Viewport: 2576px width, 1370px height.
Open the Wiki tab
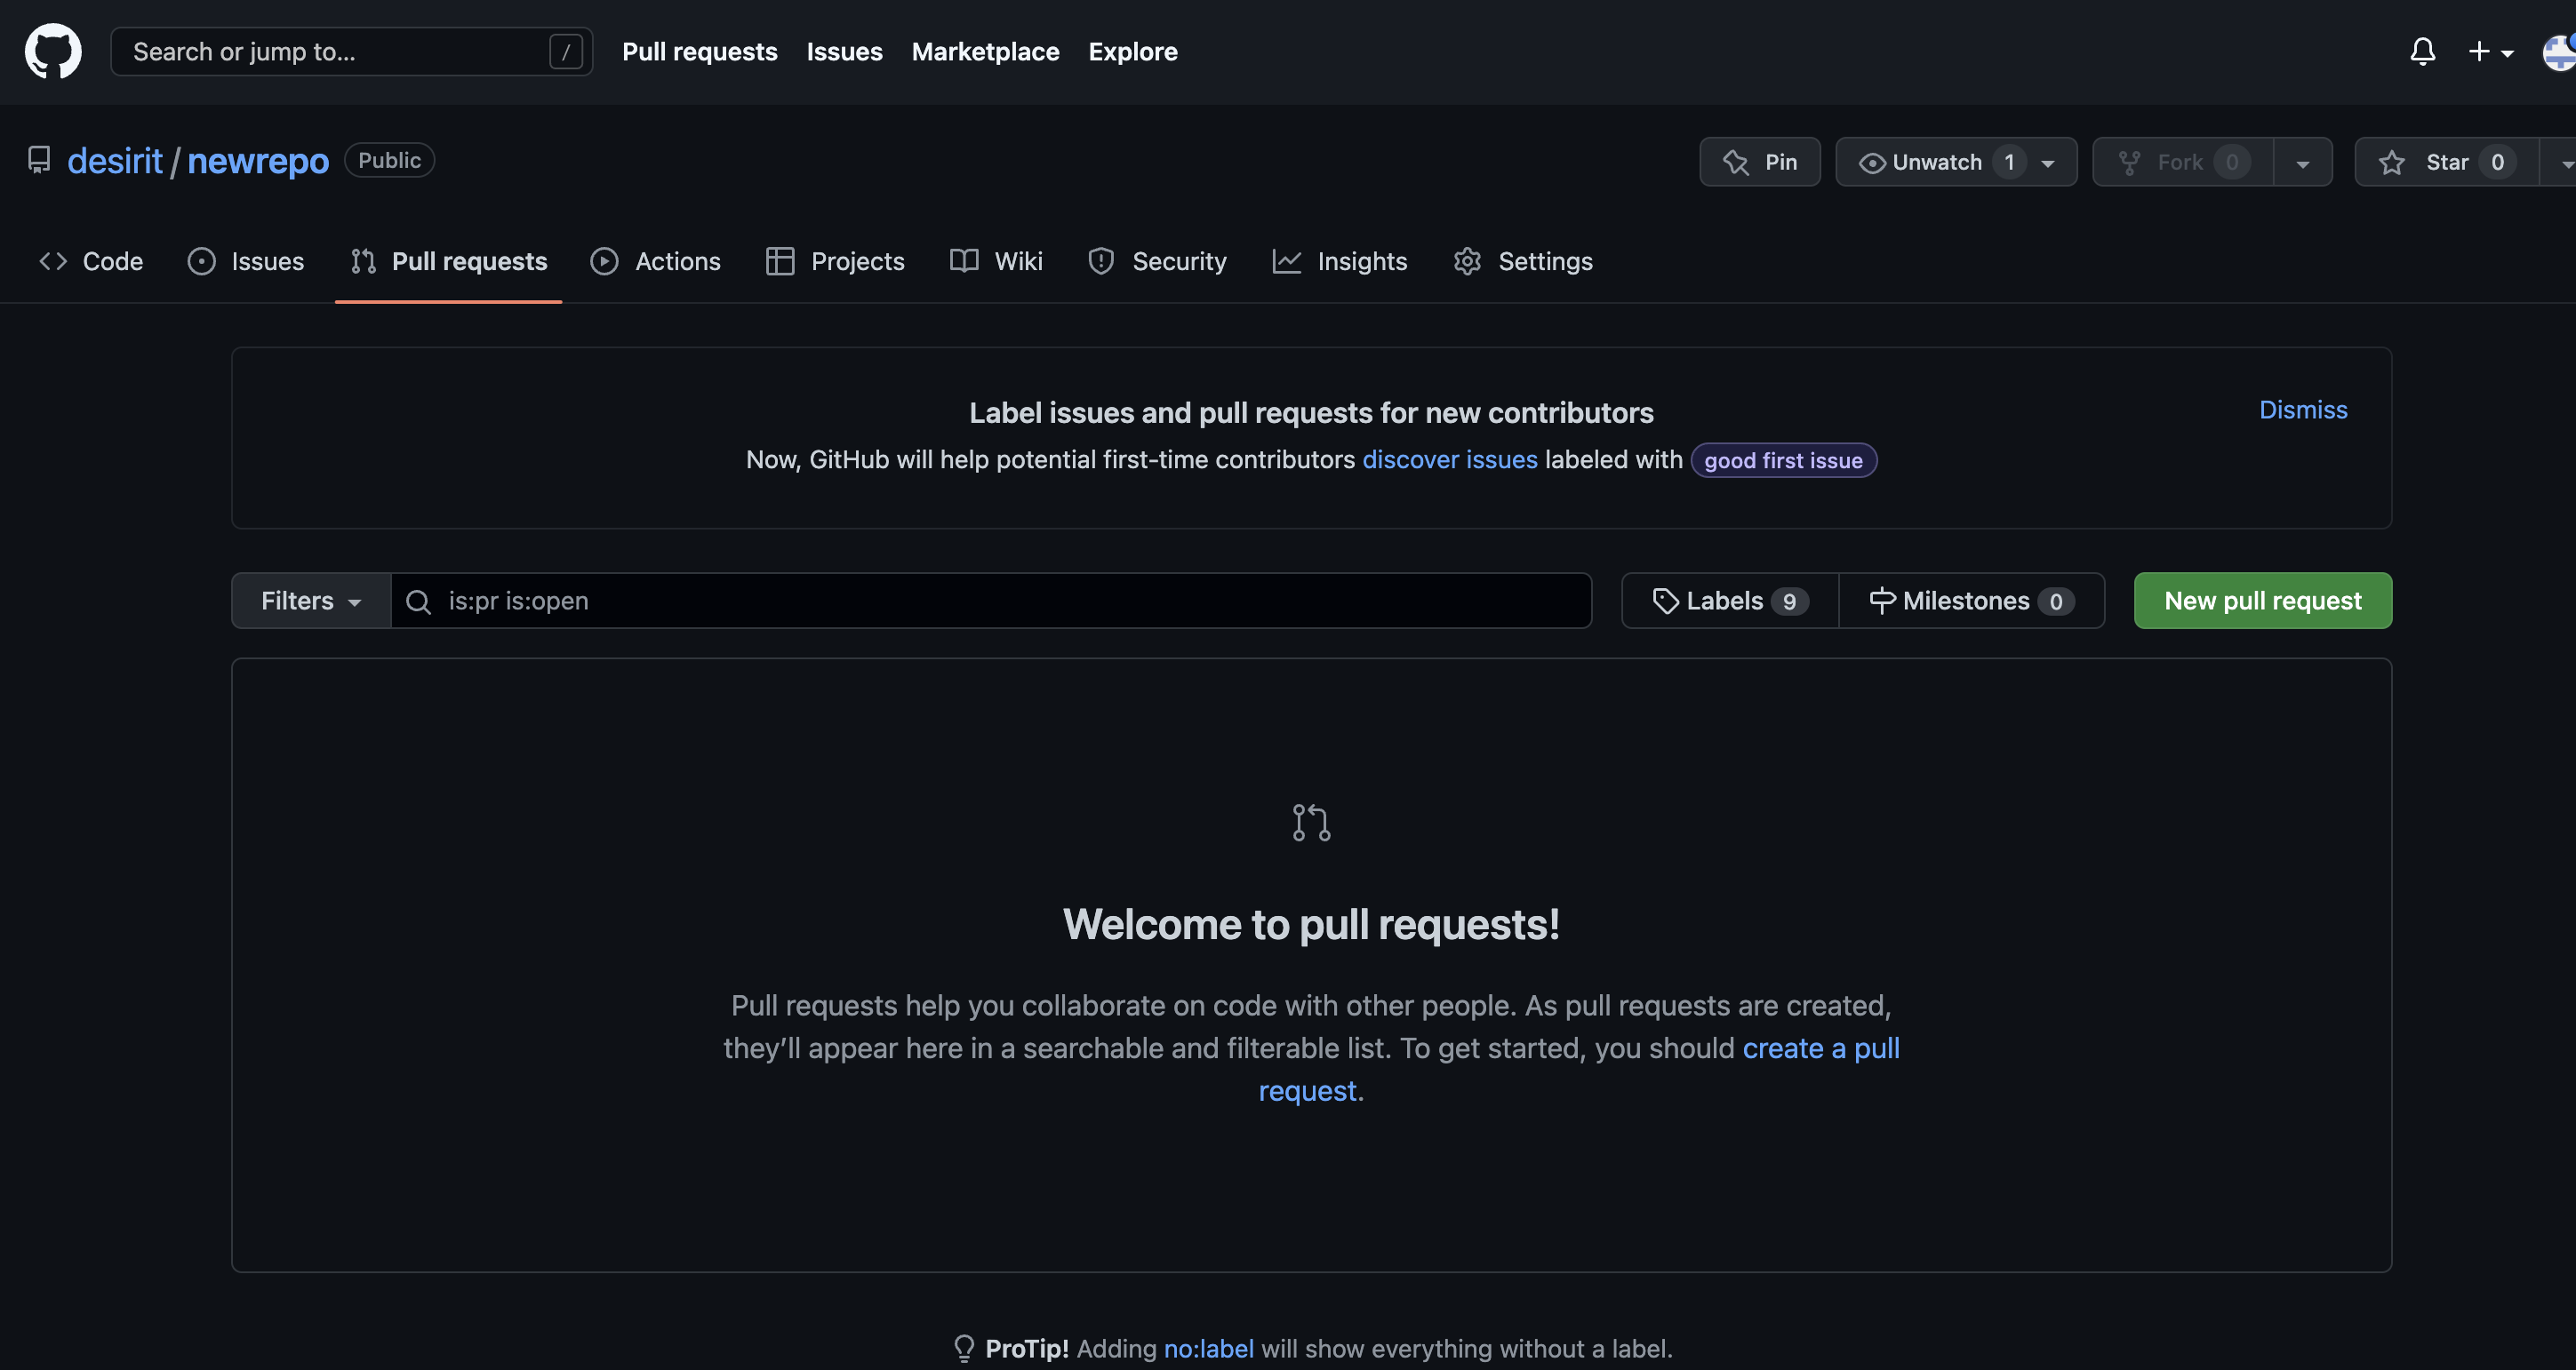pyautogui.click(x=996, y=261)
